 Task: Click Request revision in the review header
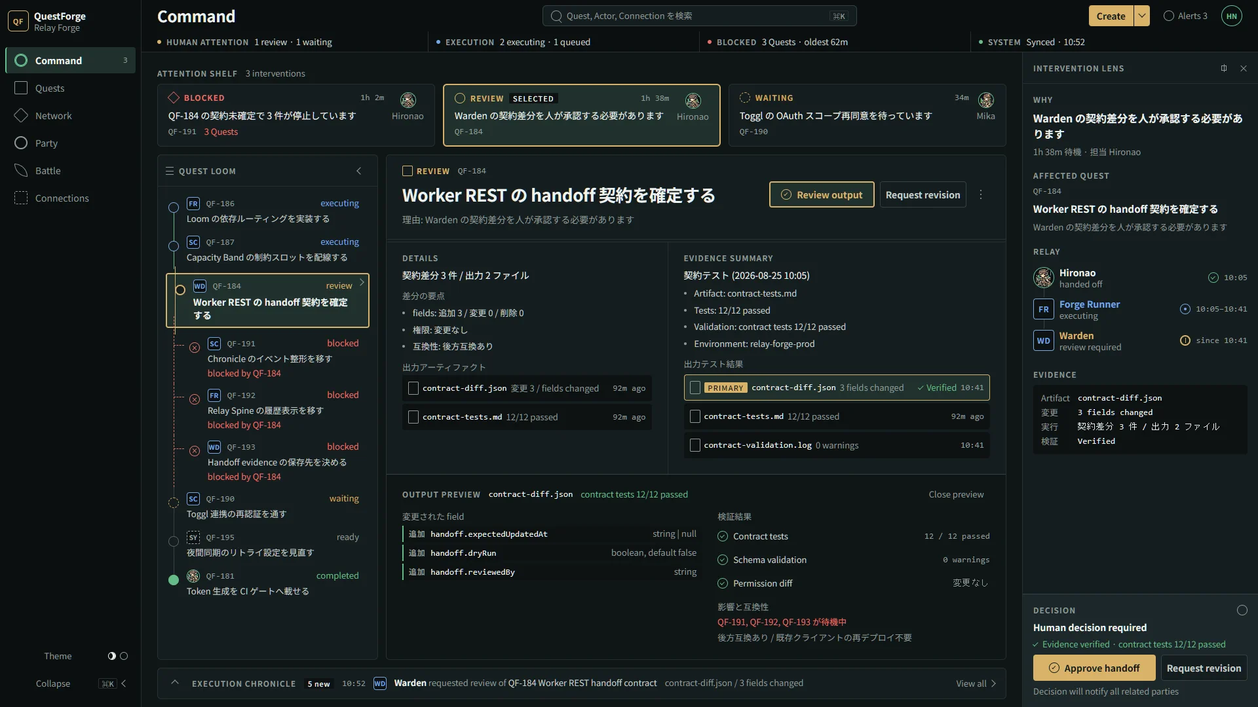pos(923,194)
